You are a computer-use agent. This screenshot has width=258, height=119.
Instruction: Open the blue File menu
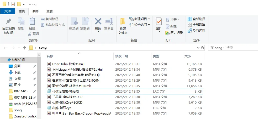pos(8,12)
